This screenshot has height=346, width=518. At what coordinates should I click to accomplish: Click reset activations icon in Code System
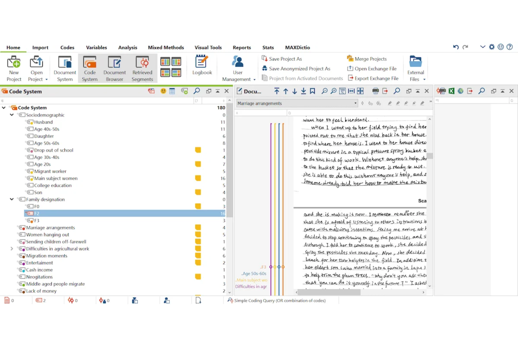point(151,91)
